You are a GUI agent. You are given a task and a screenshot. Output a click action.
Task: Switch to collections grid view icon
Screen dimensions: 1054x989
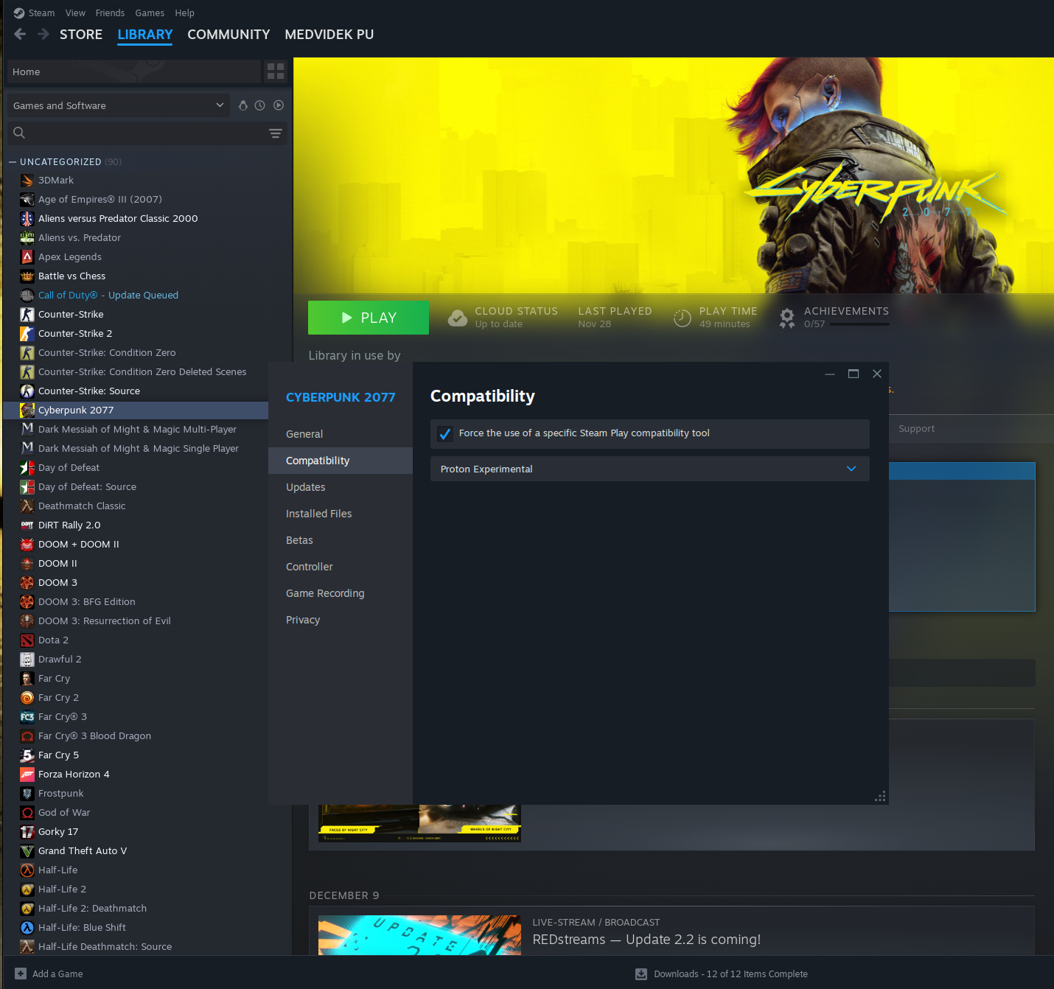[276, 71]
